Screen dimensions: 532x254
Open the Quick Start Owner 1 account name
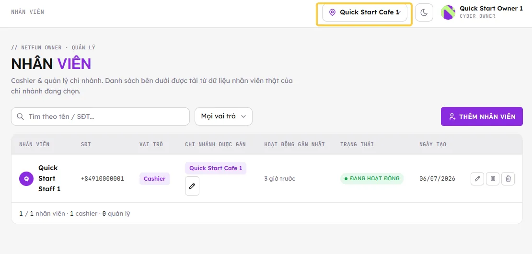point(491,9)
